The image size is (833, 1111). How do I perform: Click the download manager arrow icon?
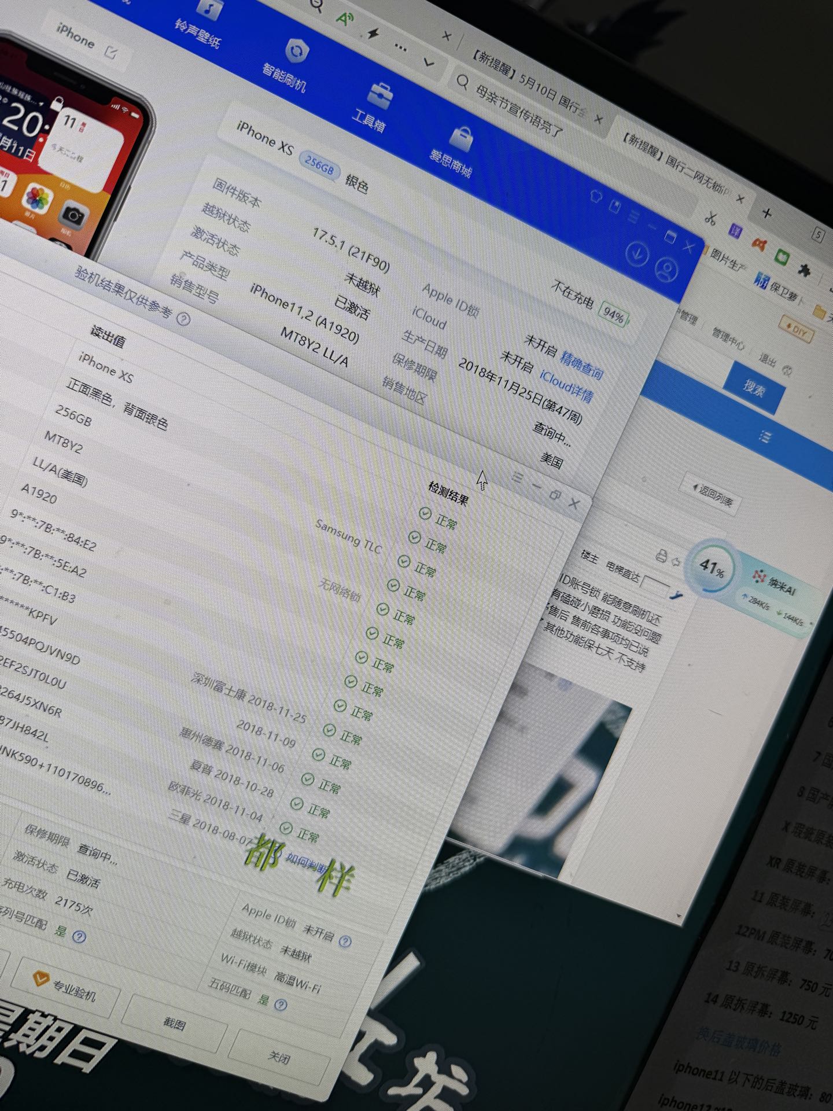pyautogui.click(x=637, y=253)
